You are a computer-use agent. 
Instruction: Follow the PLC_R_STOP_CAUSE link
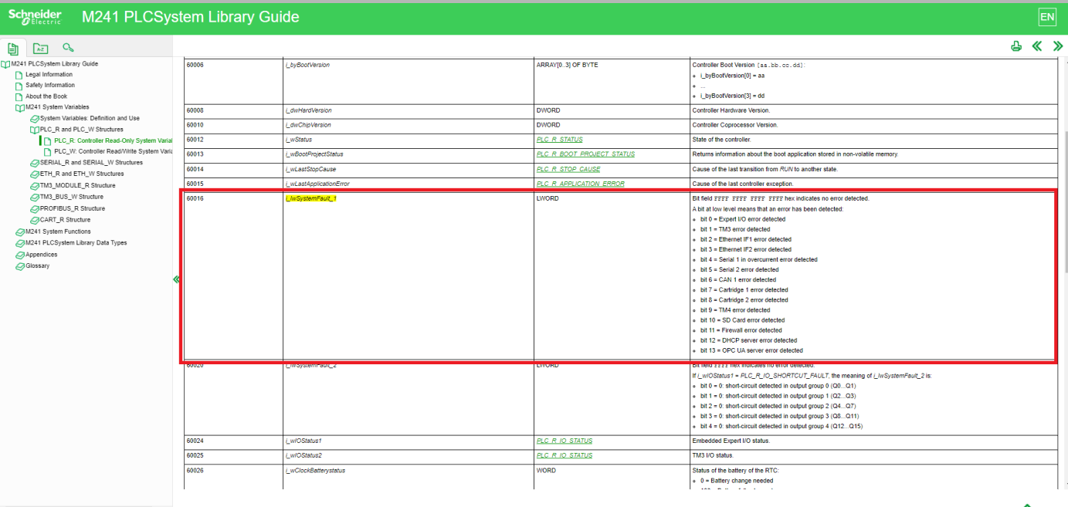coord(568,169)
